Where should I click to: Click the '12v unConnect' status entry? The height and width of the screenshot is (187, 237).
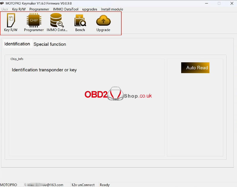coord(83,185)
